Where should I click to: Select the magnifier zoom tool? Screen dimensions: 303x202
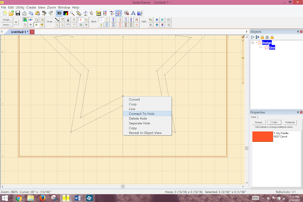click(x=72, y=13)
